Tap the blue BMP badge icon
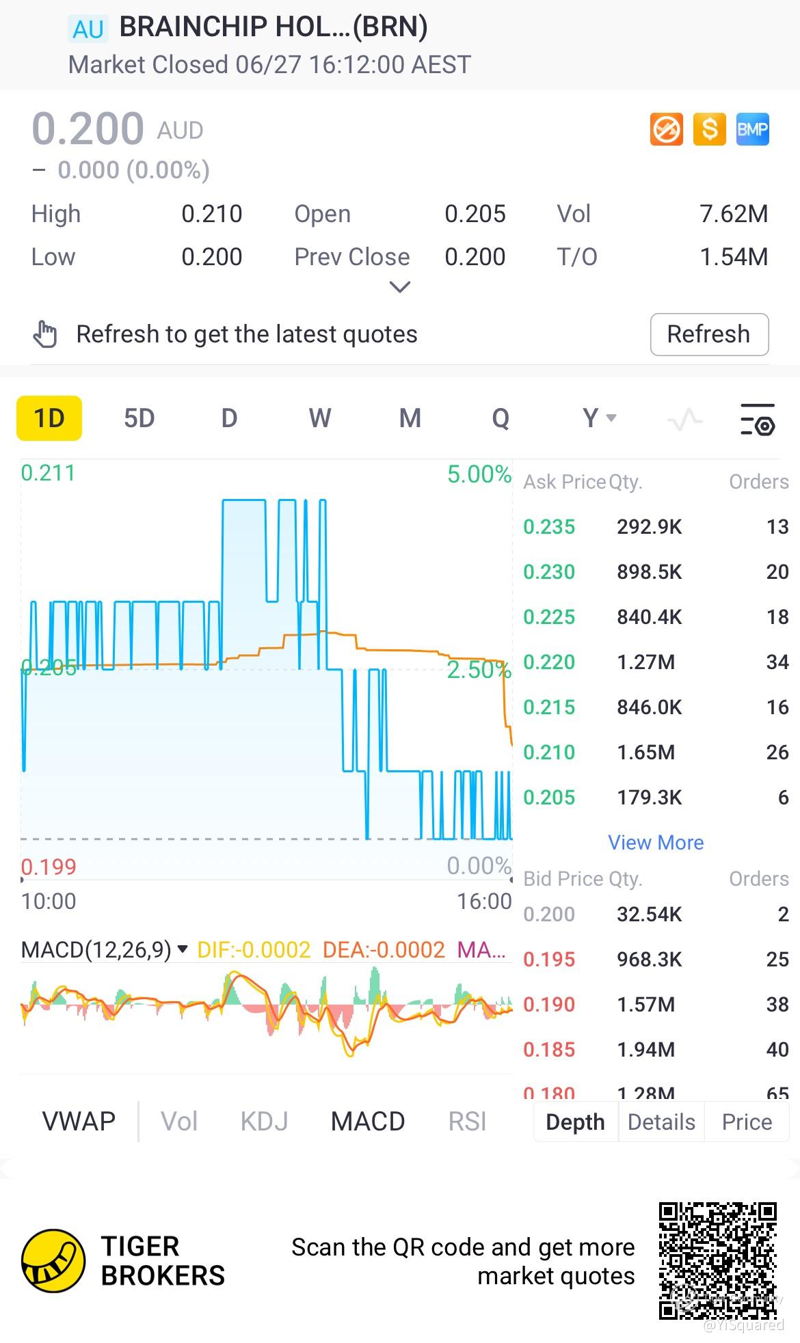The width and height of the screenshot is (800, 1343). [753, 129]
